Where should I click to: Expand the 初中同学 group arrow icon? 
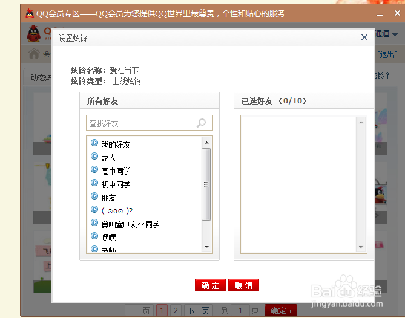pos(94,183)
